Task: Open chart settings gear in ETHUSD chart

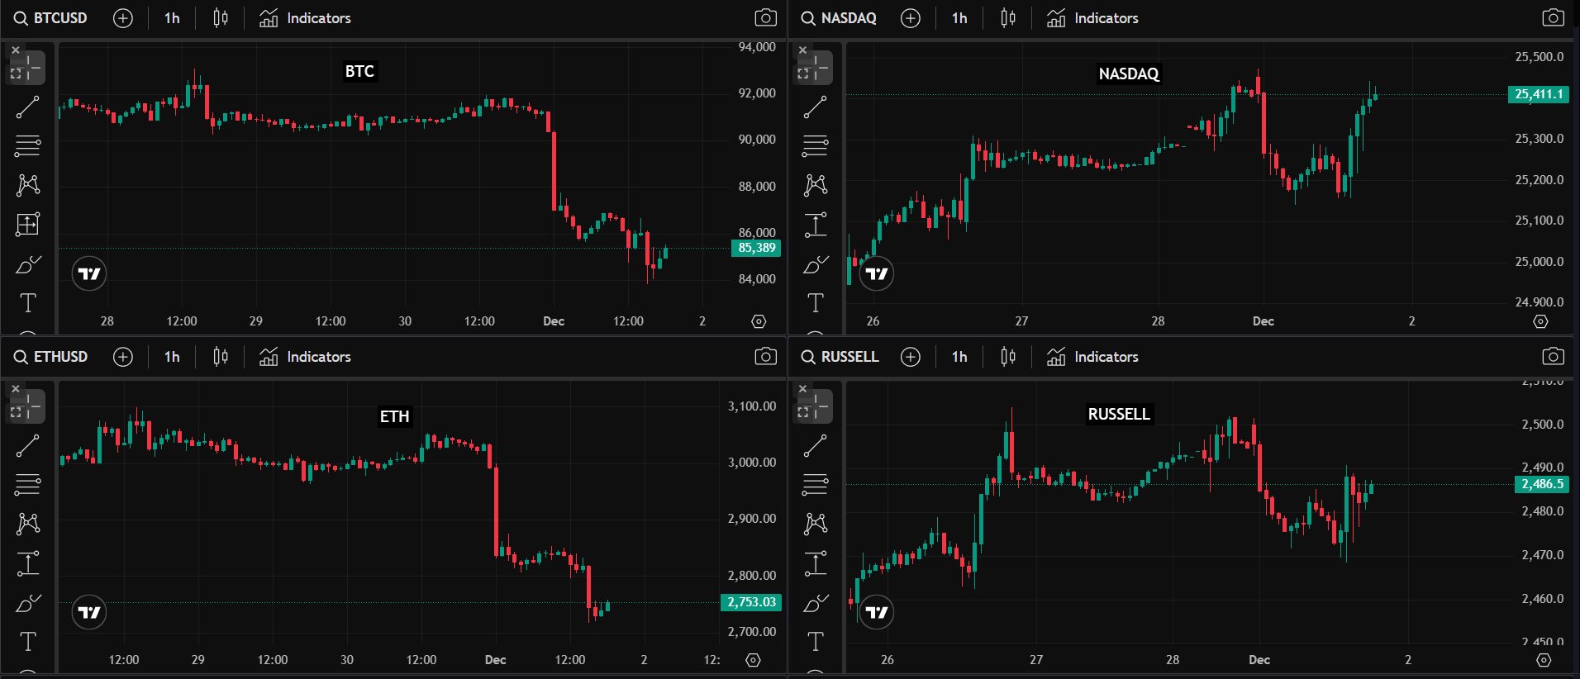Action: (x=752, y=660)
